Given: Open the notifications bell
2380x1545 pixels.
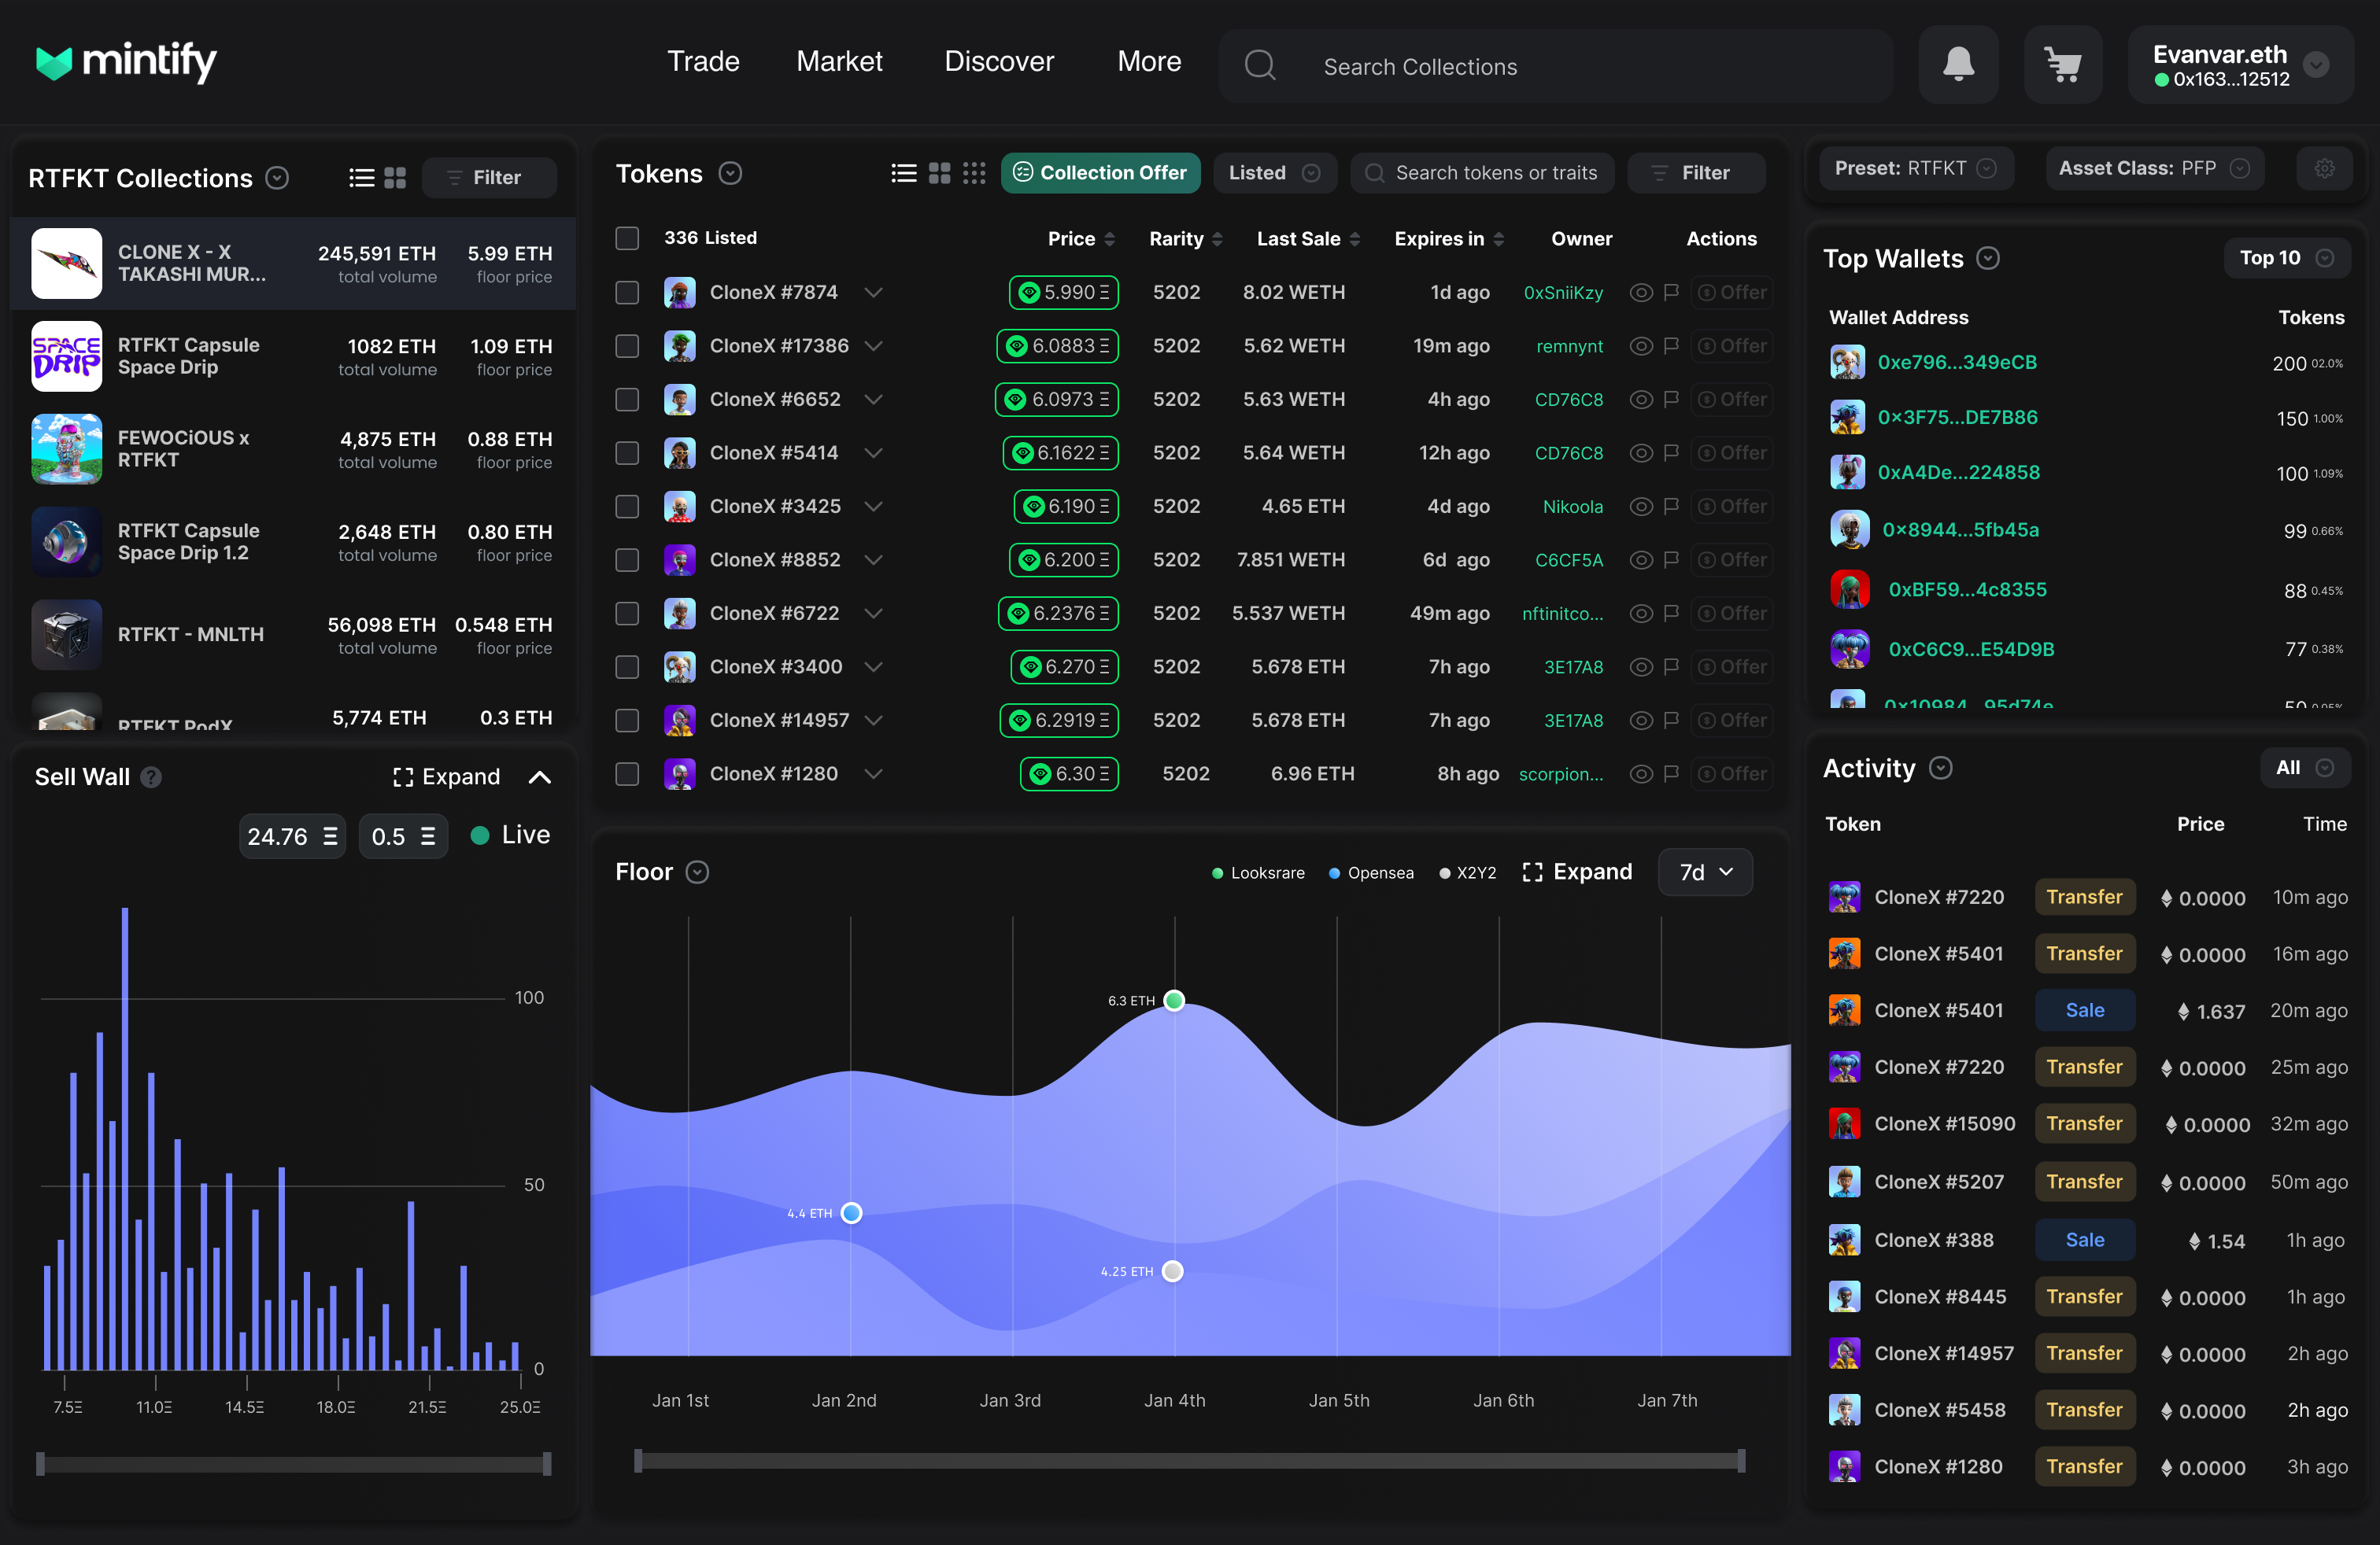Looking at the screenshot, I should (1958, 65).
